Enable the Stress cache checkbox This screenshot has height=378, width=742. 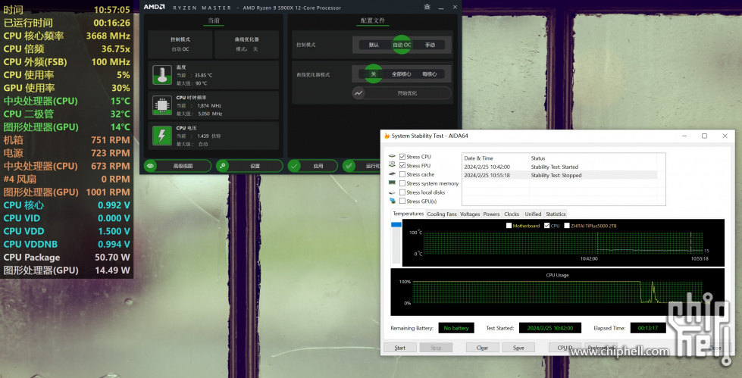402,174
